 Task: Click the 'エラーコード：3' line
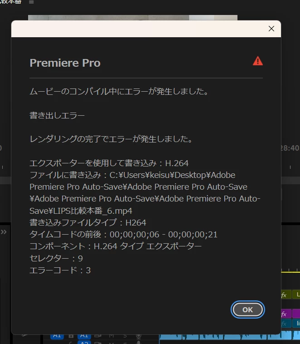[x=60, y=270]
